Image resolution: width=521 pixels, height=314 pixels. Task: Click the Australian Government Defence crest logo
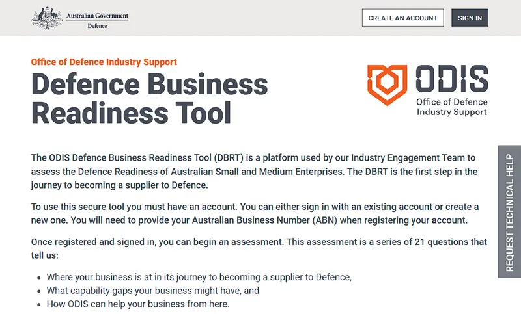pos(47,18)
